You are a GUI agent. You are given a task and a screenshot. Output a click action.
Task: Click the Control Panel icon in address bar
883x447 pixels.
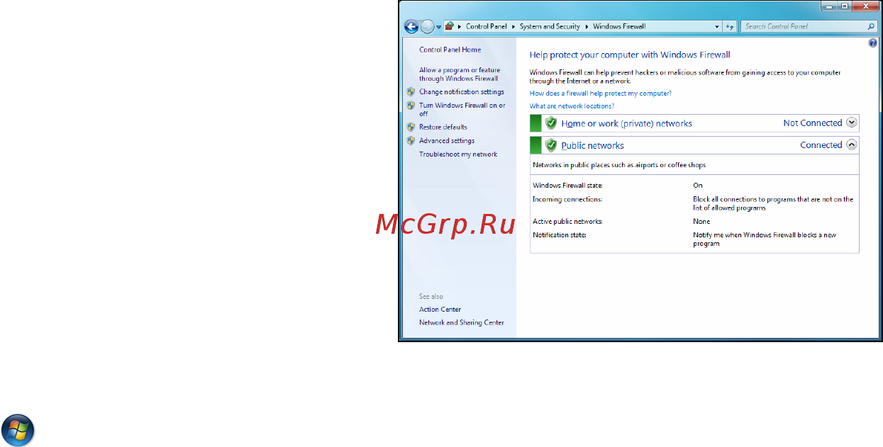(450, 26)
